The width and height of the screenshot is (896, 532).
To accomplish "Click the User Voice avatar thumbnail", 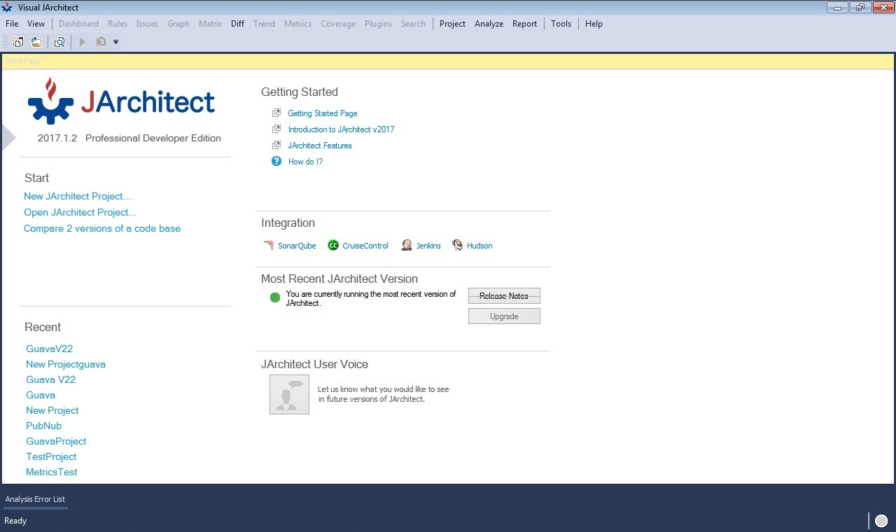I will (289, 394).
